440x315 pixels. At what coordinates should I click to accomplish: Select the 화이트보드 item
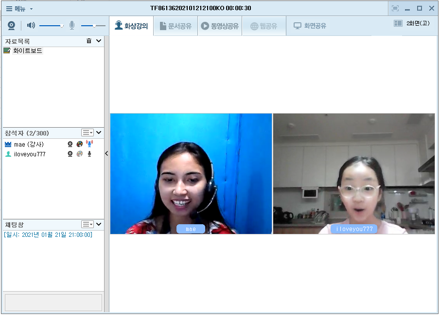(27, 50)
